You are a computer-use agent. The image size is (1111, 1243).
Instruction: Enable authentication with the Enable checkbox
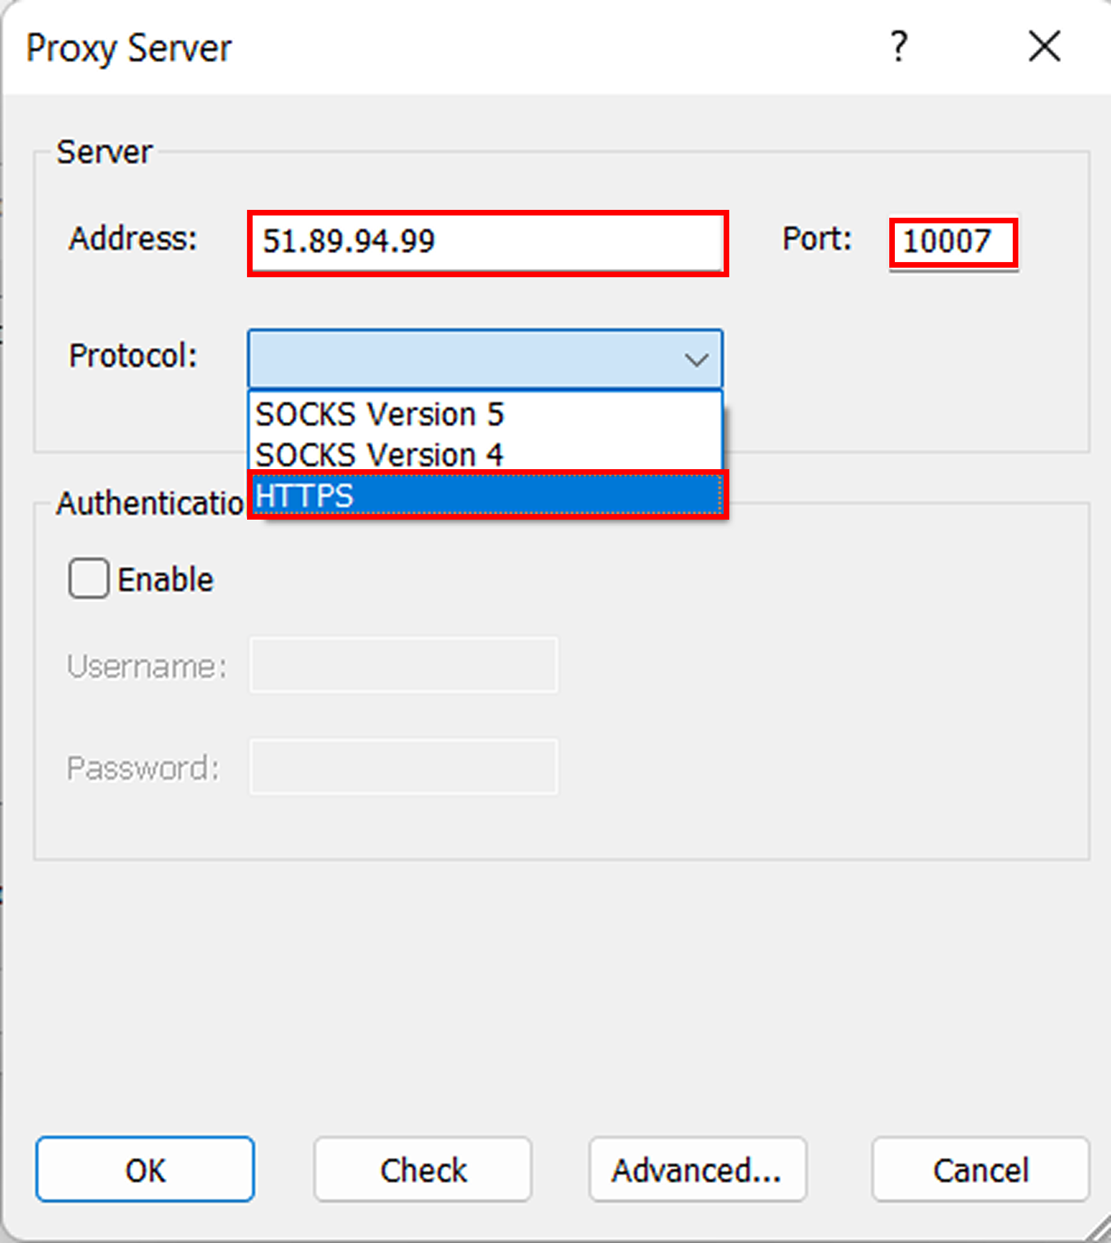(x=88, y=578)
